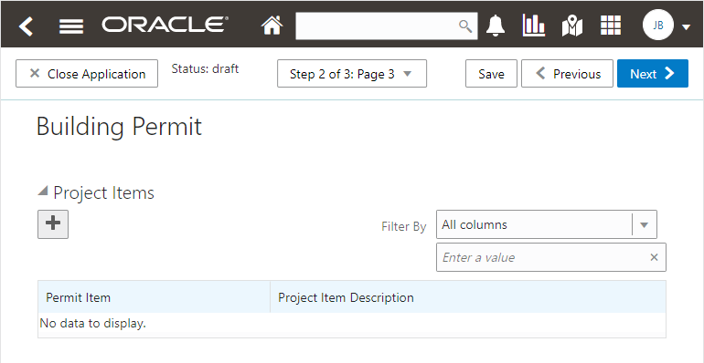Collapse the Project Items section
The height and width of the screenshot is (363, 704).
point(43,192)
